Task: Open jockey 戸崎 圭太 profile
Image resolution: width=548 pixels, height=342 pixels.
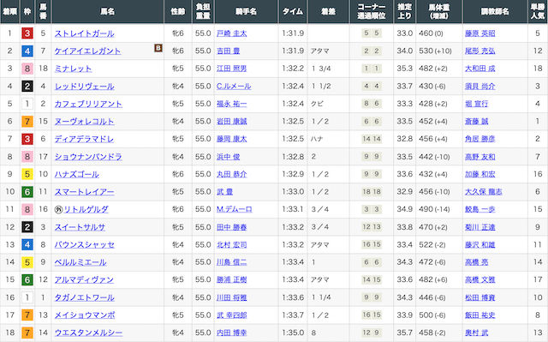Action: tap(232, 33)
